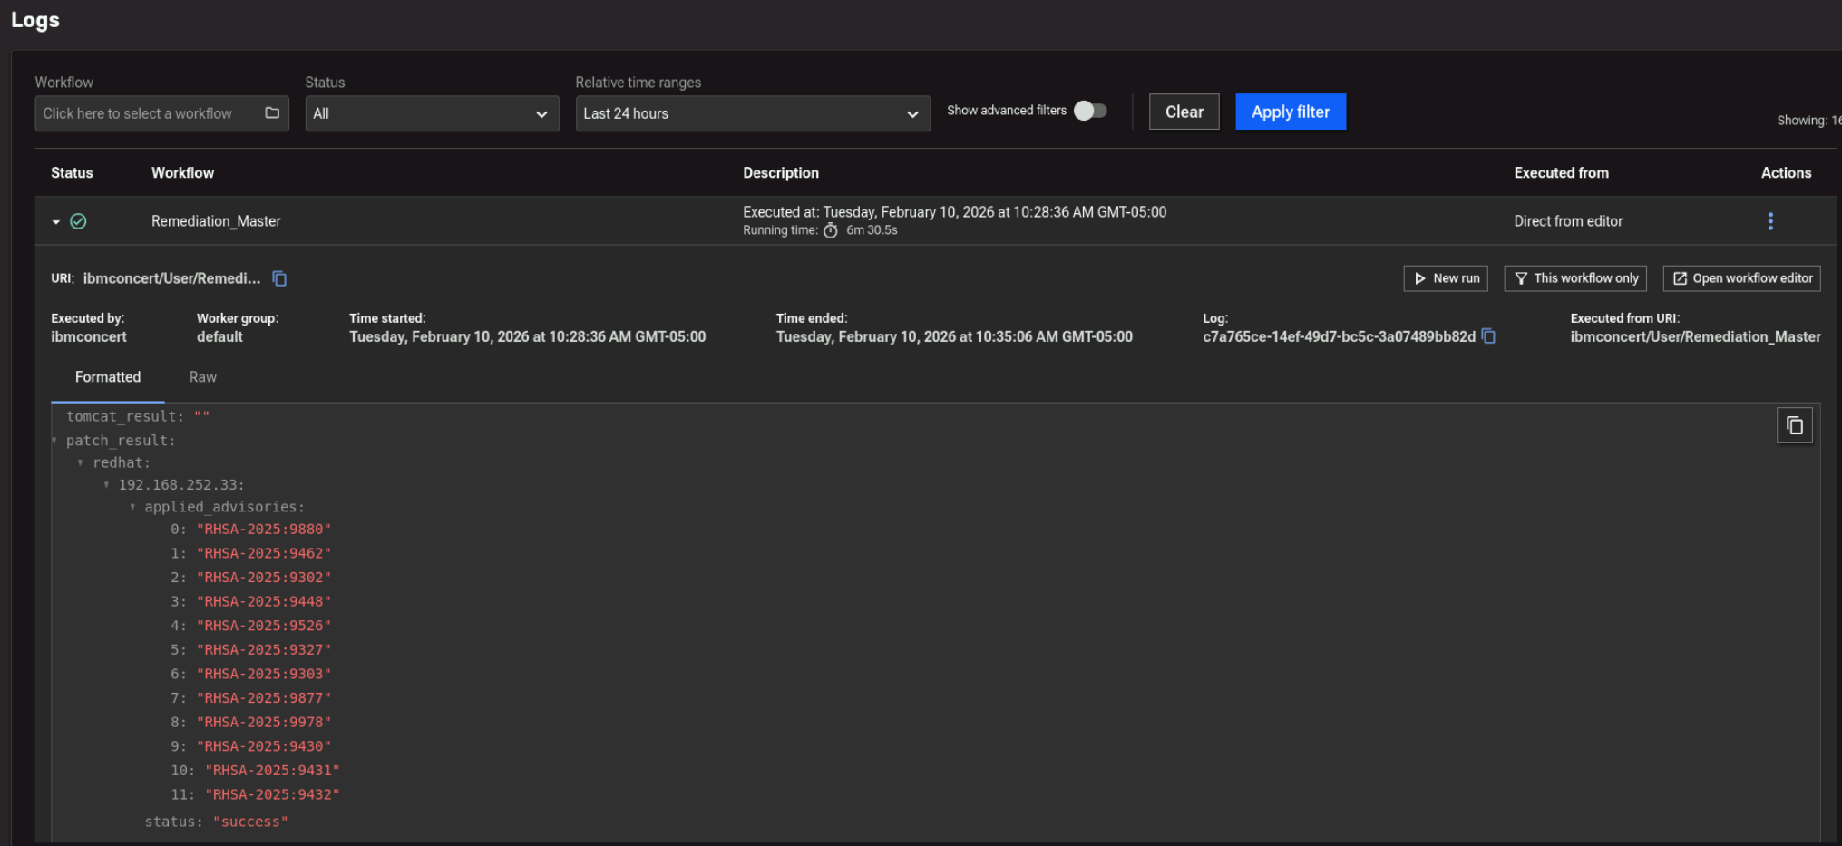Collapse the applied_advisories list
Viewport: 1842px width, 846px height.
(132, 508)
